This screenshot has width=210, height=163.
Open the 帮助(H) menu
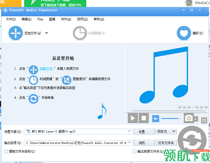tap(99, 19)
